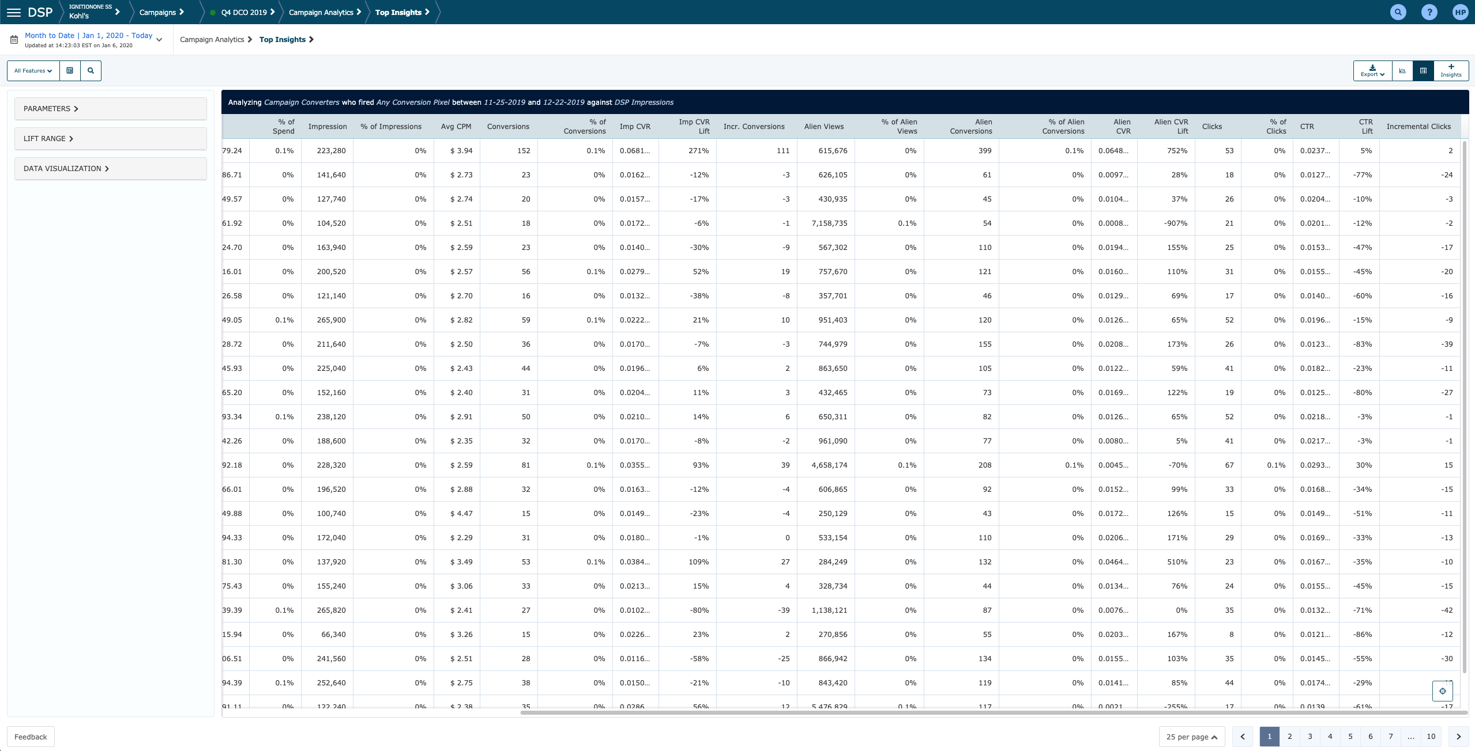Open the help question mark icon
Screen dimensions: 1475x751
coord(1429,12)
